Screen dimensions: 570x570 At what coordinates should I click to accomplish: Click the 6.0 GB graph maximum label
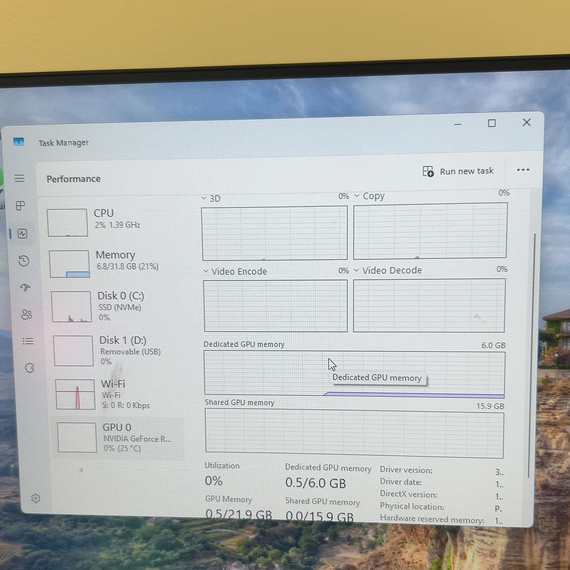[494, 345]
